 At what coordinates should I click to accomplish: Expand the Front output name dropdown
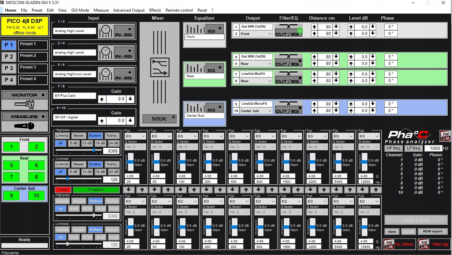pos(269,34)
